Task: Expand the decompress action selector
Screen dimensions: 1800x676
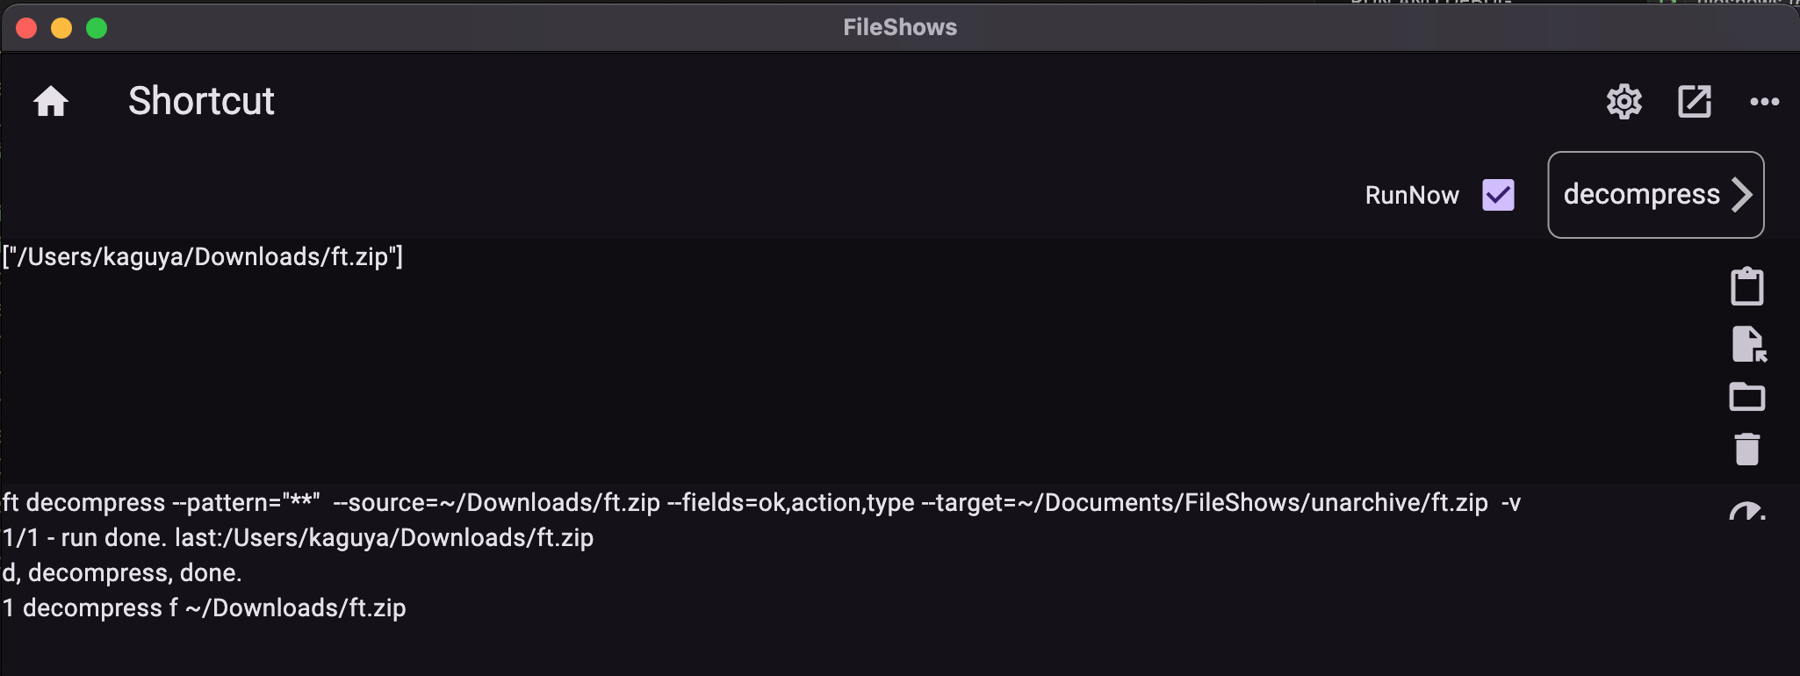Action: point(1655,195)
